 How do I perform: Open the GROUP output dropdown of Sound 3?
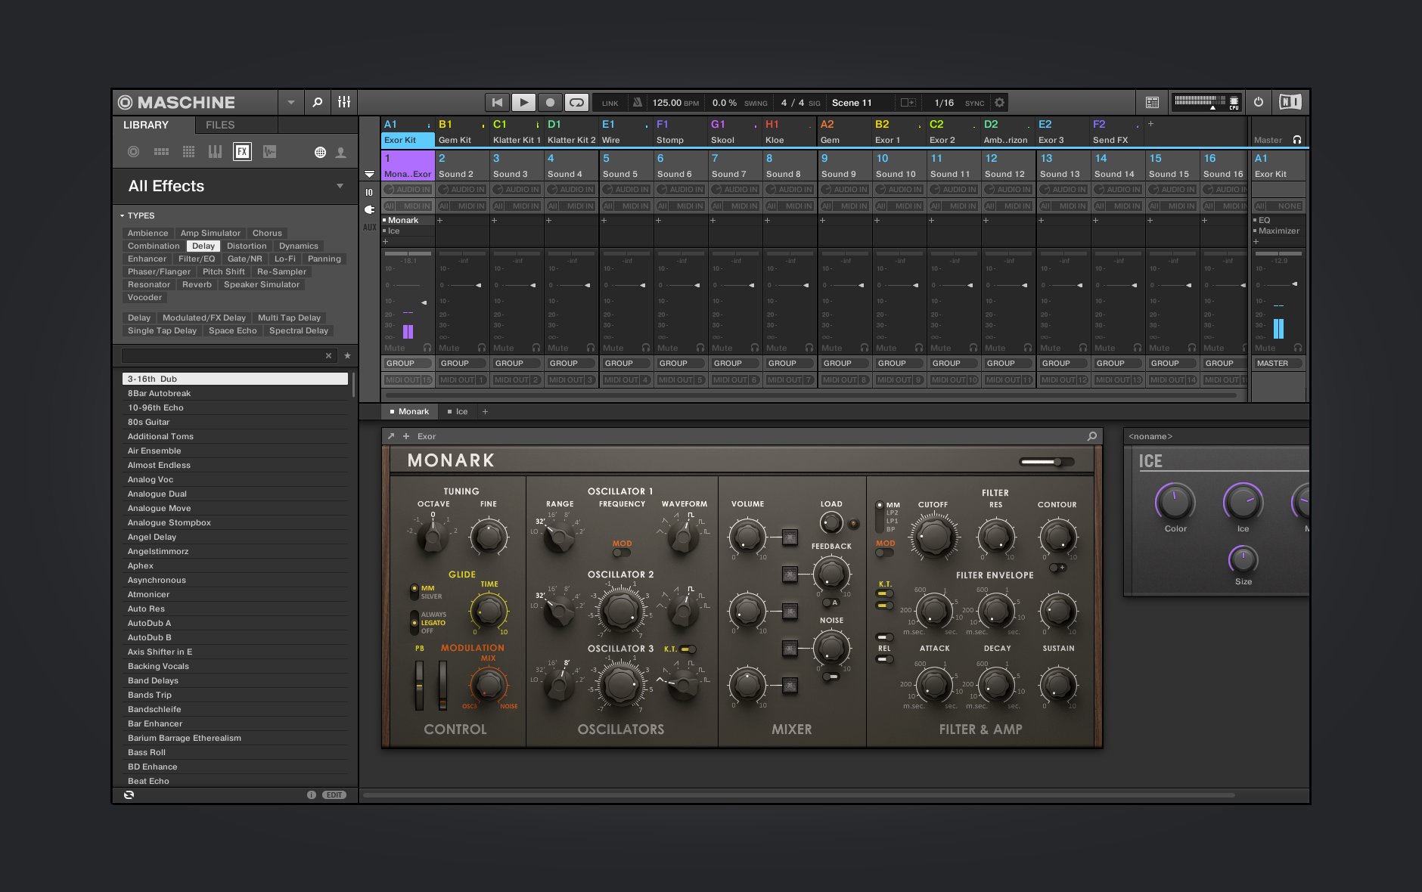tap(517, 364)
